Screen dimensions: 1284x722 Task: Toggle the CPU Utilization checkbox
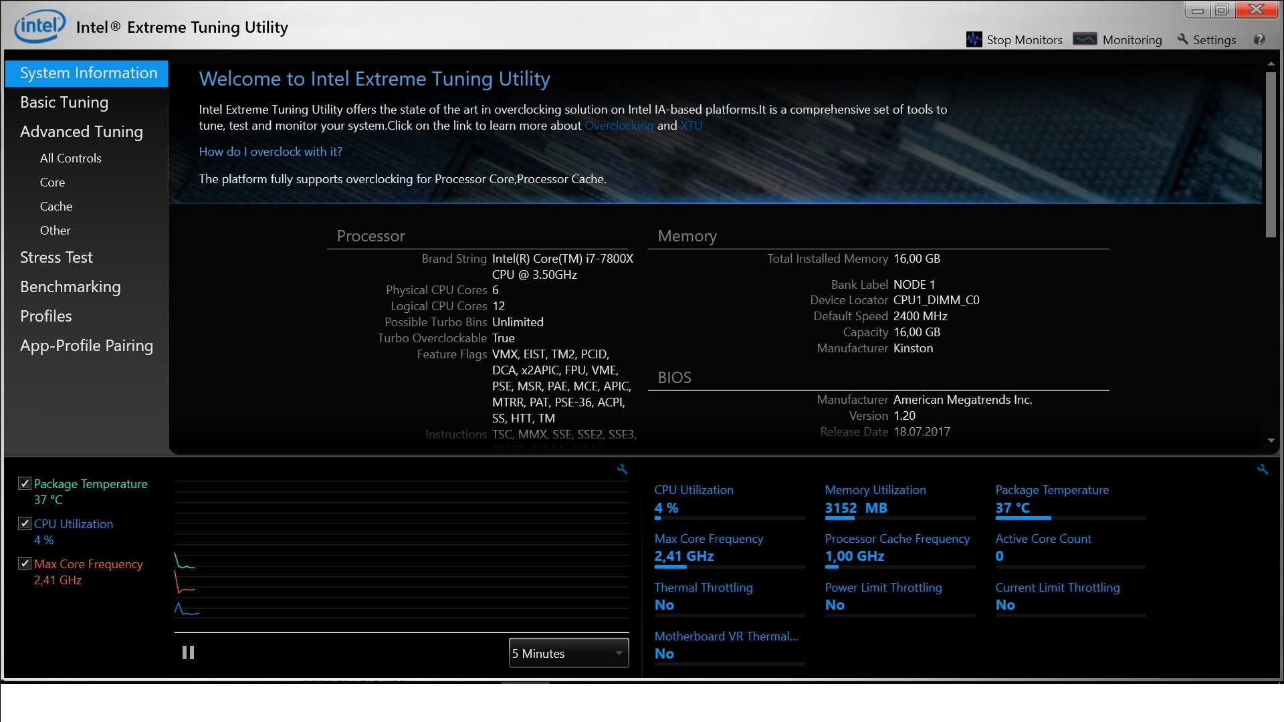tap(25, 523)
